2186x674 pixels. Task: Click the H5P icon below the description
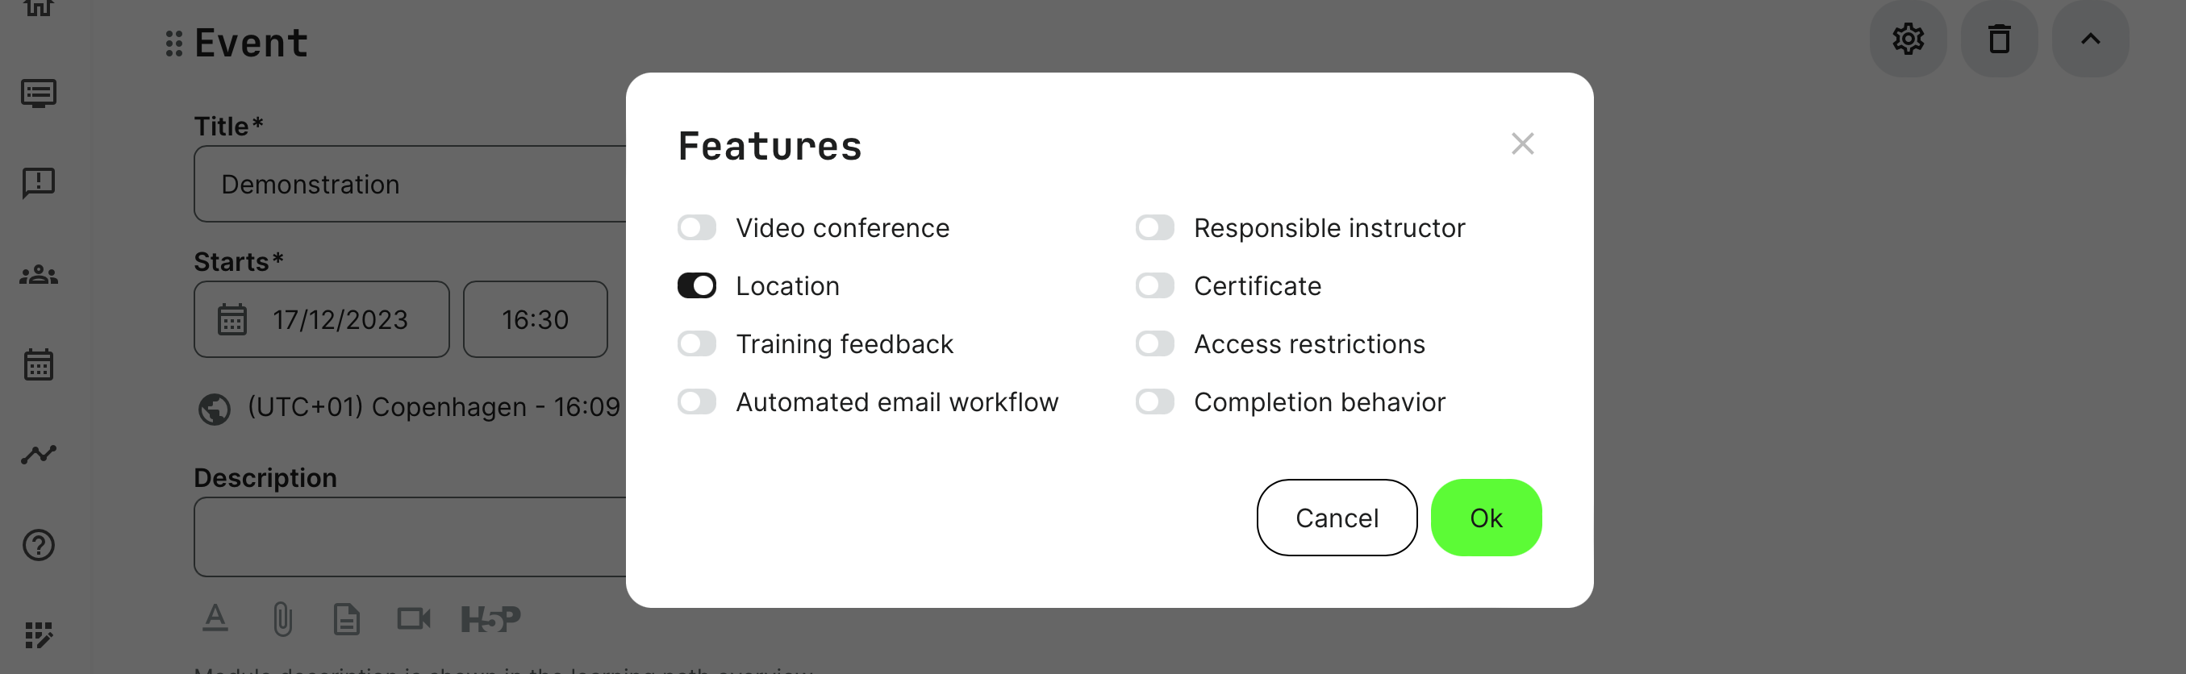point(490,619)
